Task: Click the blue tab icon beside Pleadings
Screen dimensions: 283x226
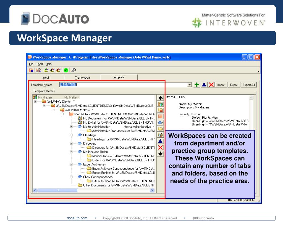Action: click(x=80, y=135)
